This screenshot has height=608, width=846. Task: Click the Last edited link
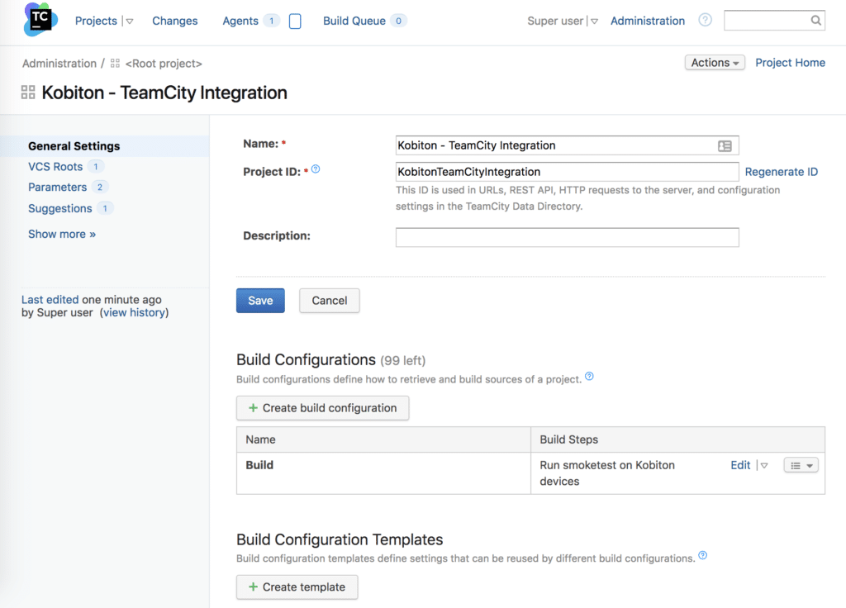[x=50, y=299]
